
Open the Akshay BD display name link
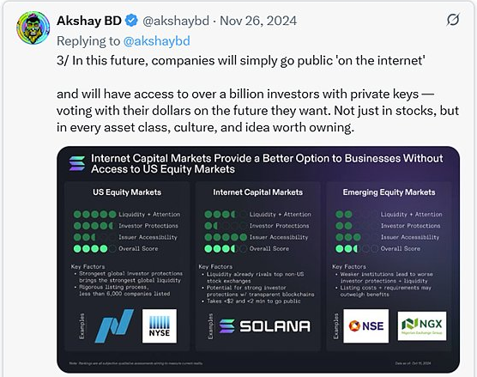[89, 21]
